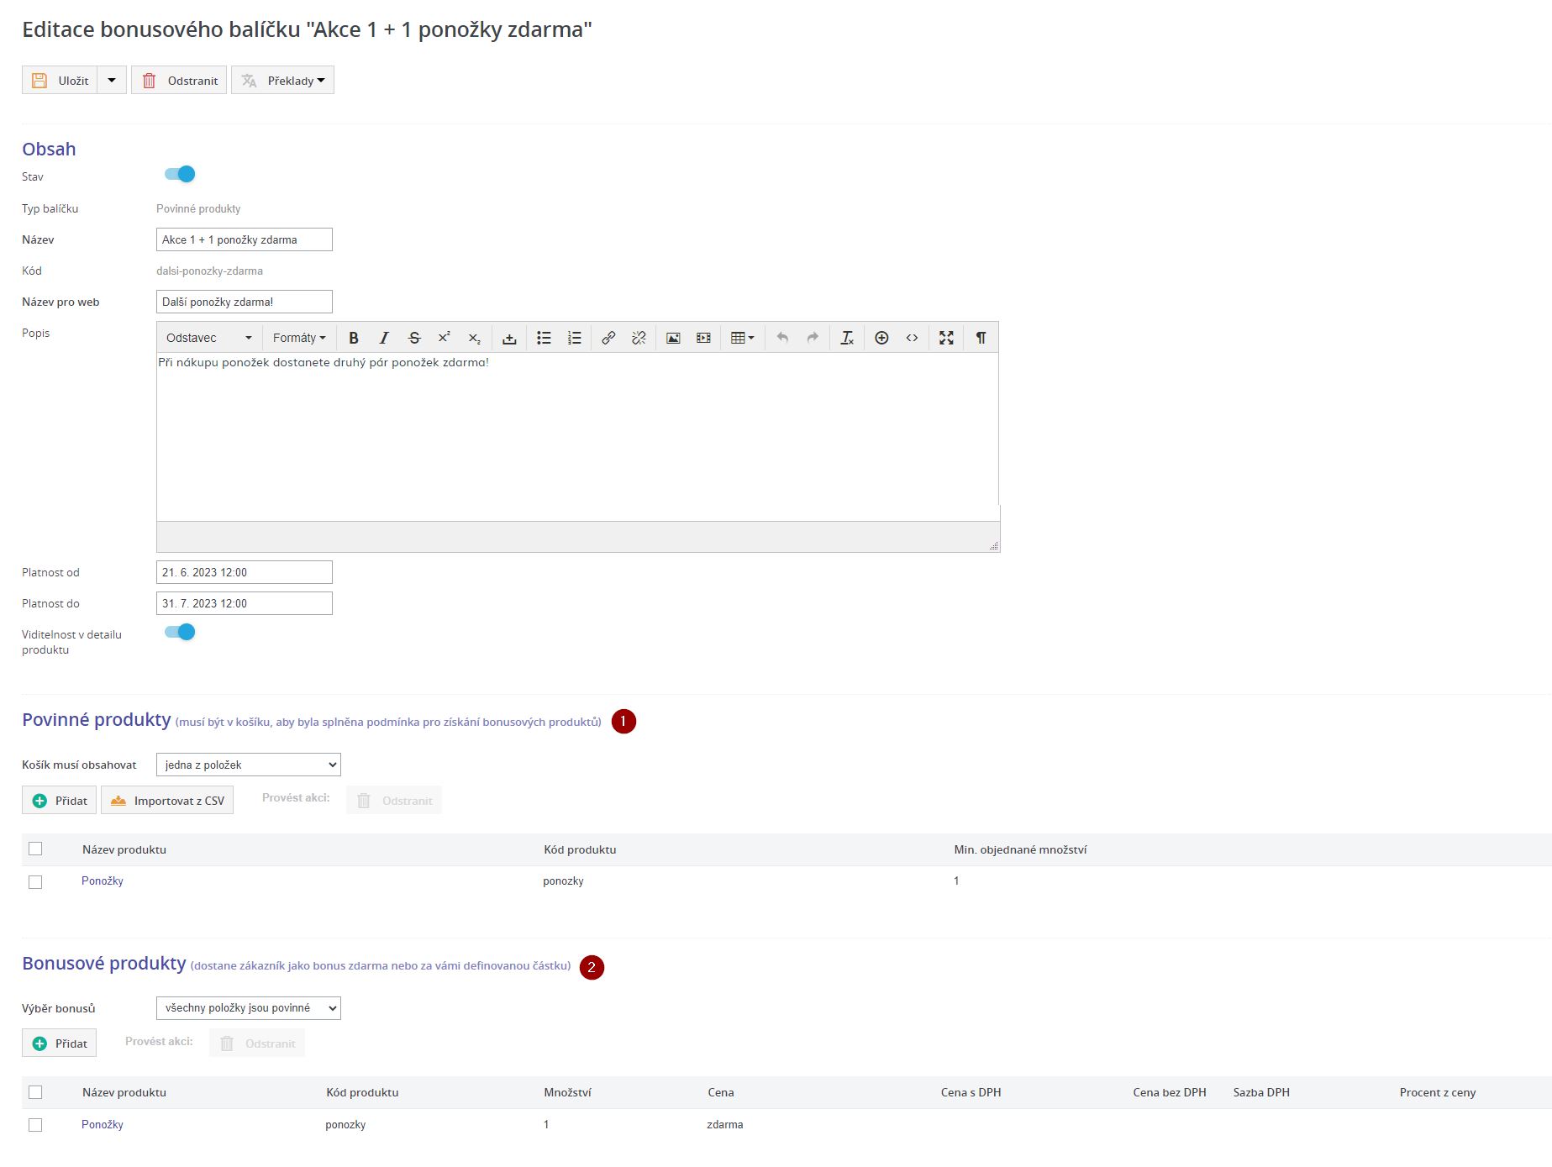1552x1167 pixels.
Task: Open the source code view icon
Action: coord(912,338)
